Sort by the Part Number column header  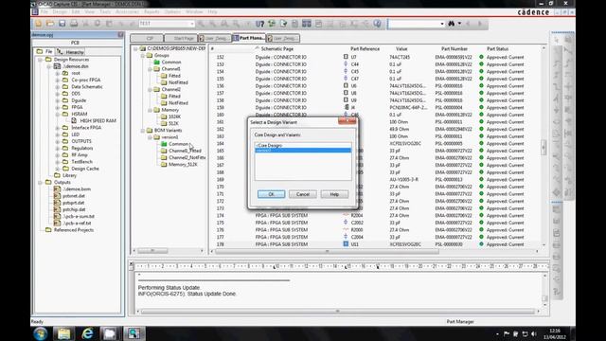point(454,48)
